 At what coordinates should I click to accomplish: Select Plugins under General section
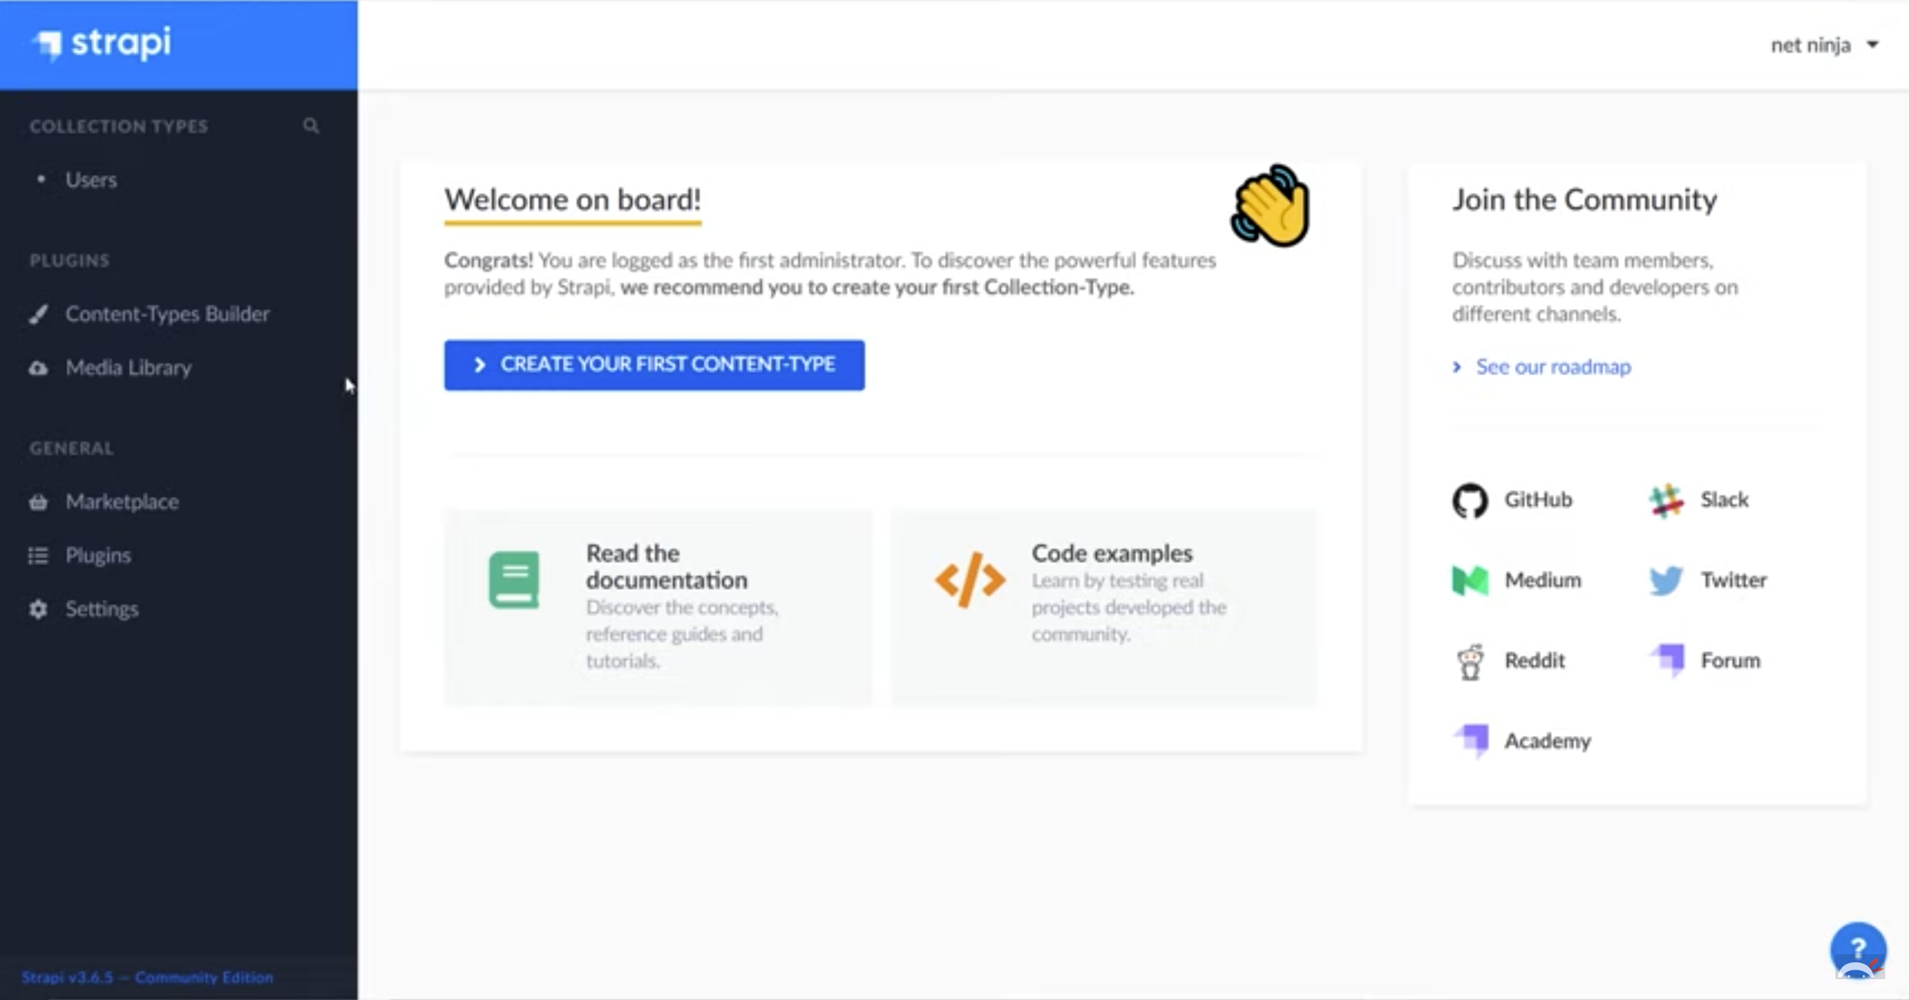(98, 556)
